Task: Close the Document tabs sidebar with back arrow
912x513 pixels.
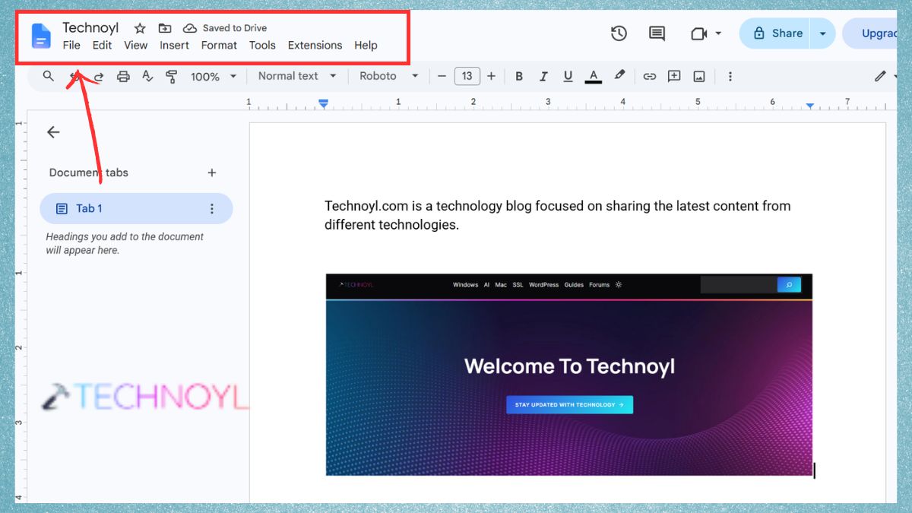Action: 53,132
